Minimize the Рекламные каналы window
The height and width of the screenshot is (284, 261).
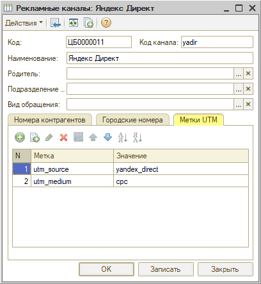pyautogui.click(x=226, y=8)
